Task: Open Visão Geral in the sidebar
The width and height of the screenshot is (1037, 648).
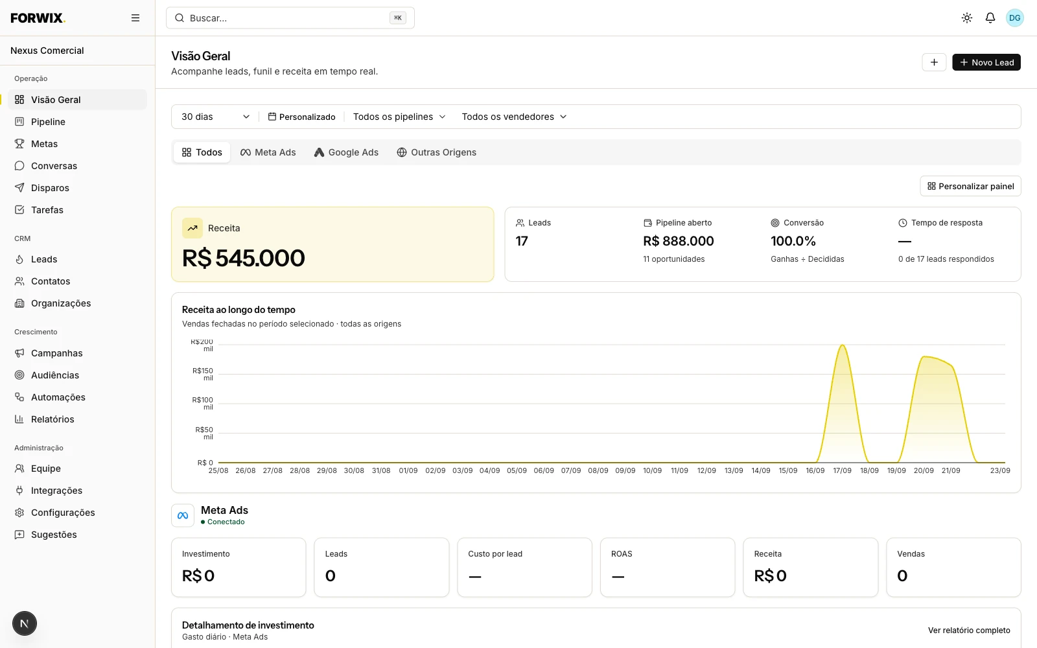Action: point(78,100)
